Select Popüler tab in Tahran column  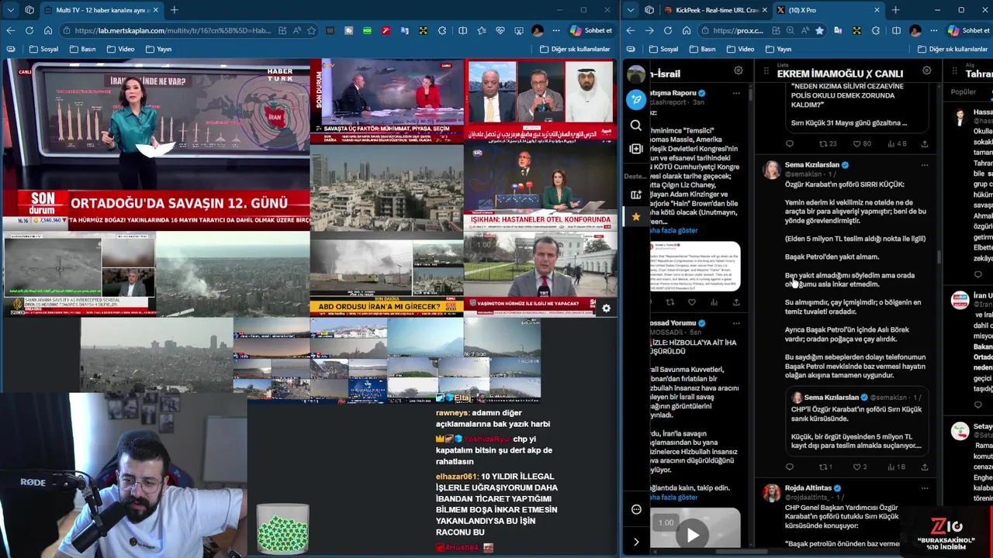coord(964,91)
